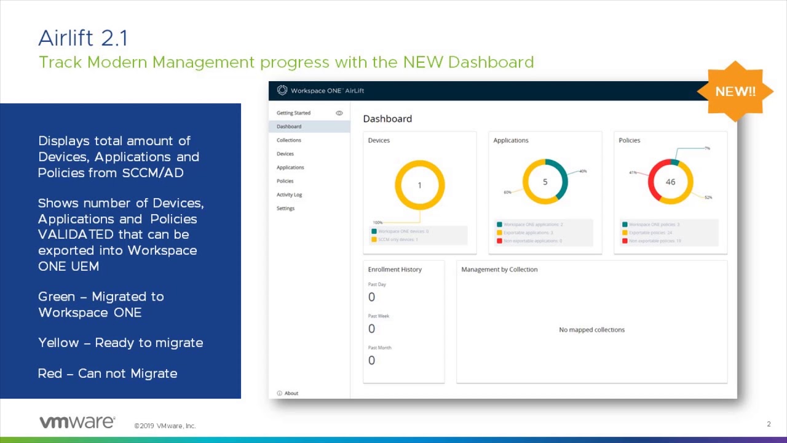Open the Activity Log page
Viewport: 787px width, 443px height.
pos(289,194)
